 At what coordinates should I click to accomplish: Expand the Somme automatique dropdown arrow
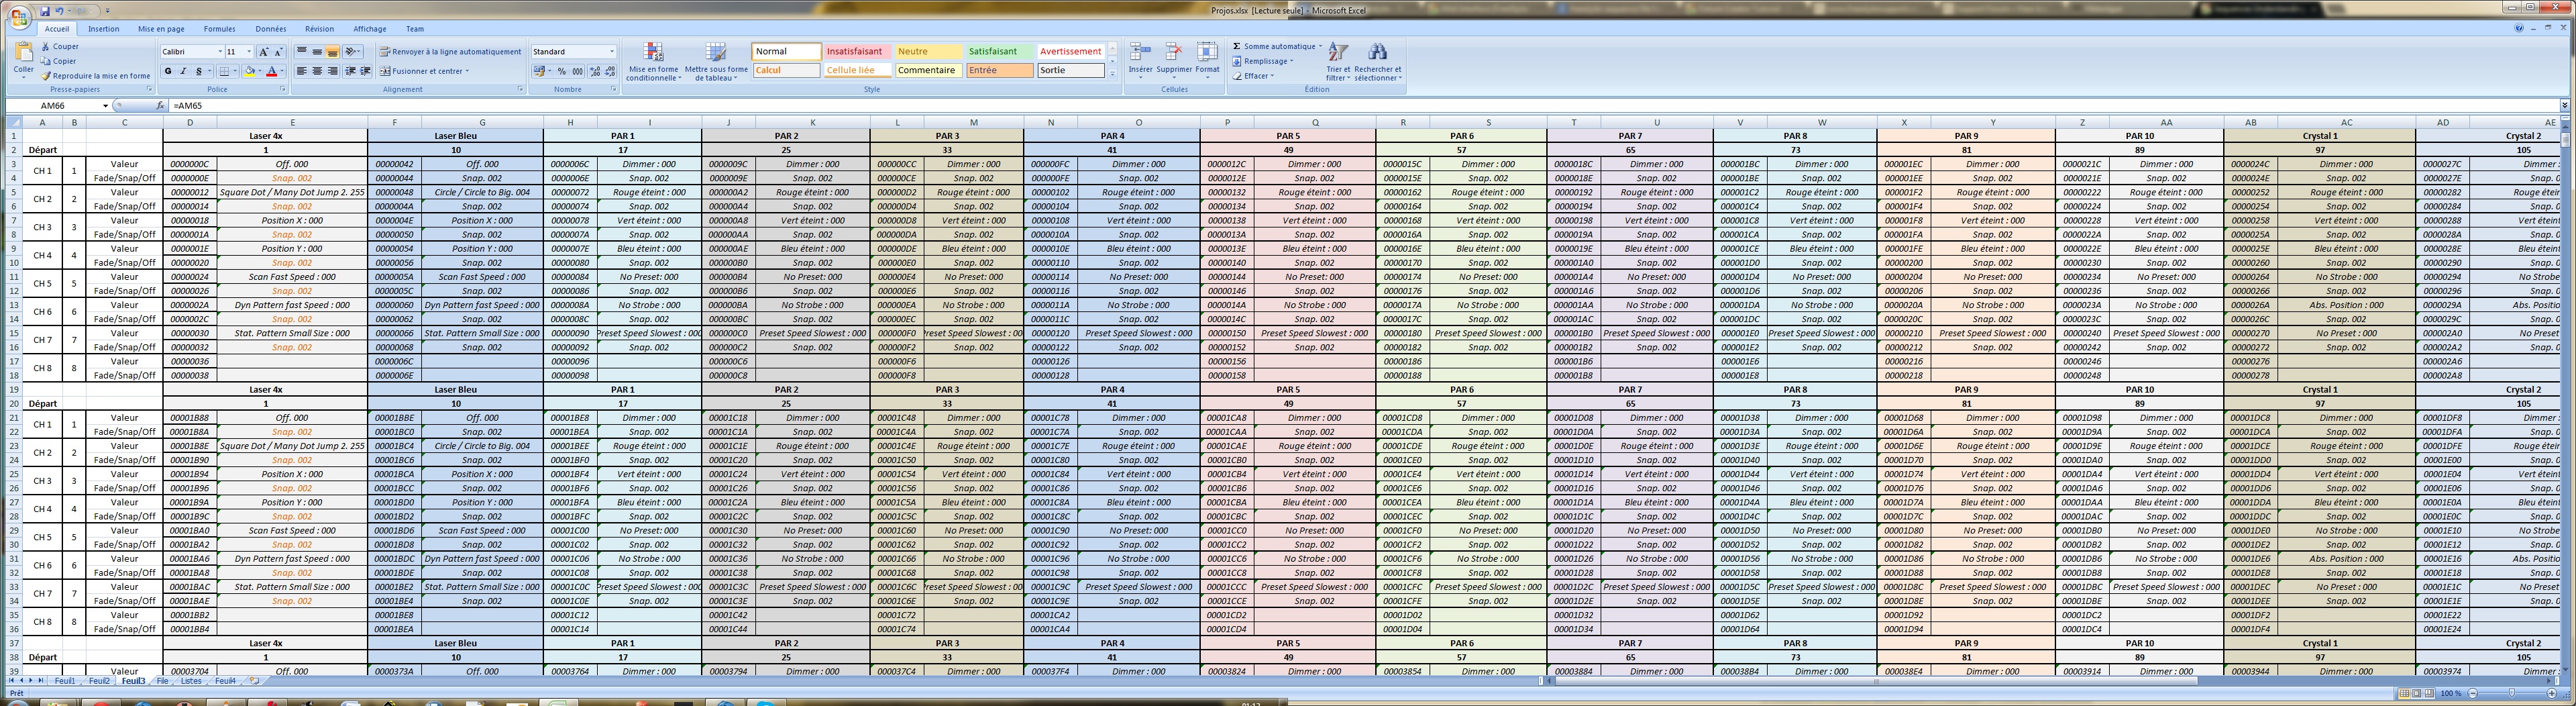coord(1320,46)
